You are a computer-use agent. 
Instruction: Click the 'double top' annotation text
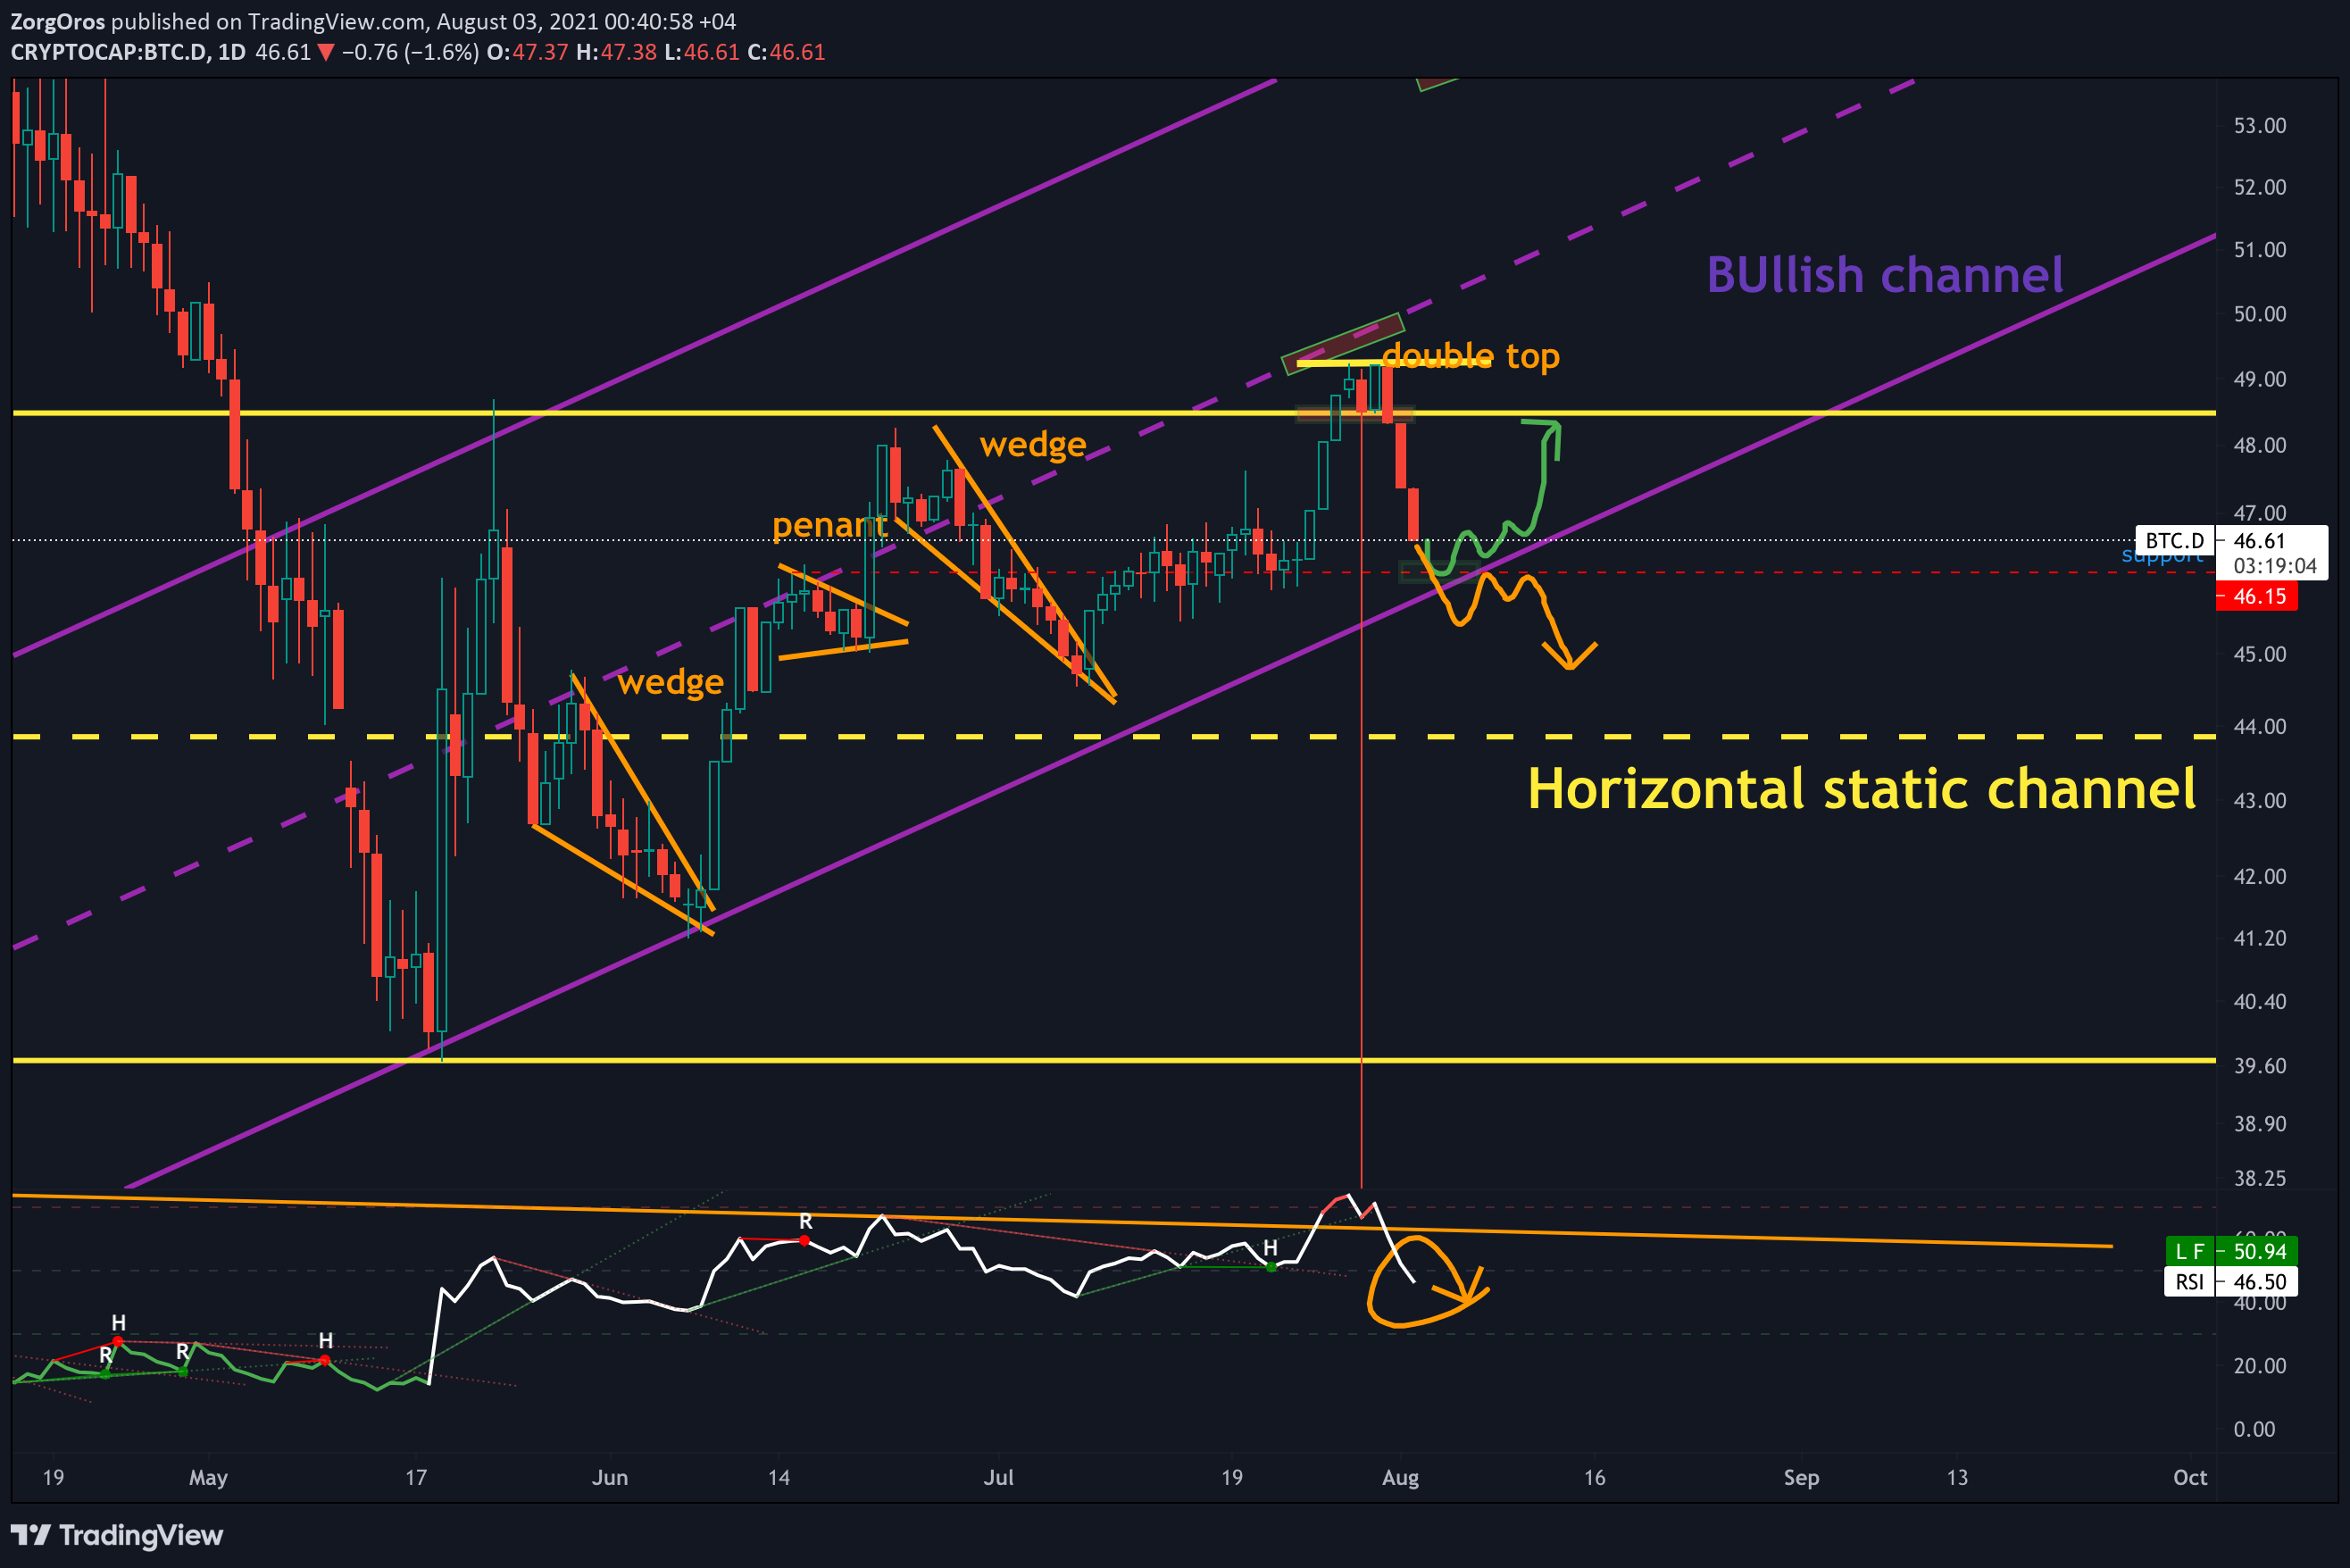click(x=1470, y=355)
